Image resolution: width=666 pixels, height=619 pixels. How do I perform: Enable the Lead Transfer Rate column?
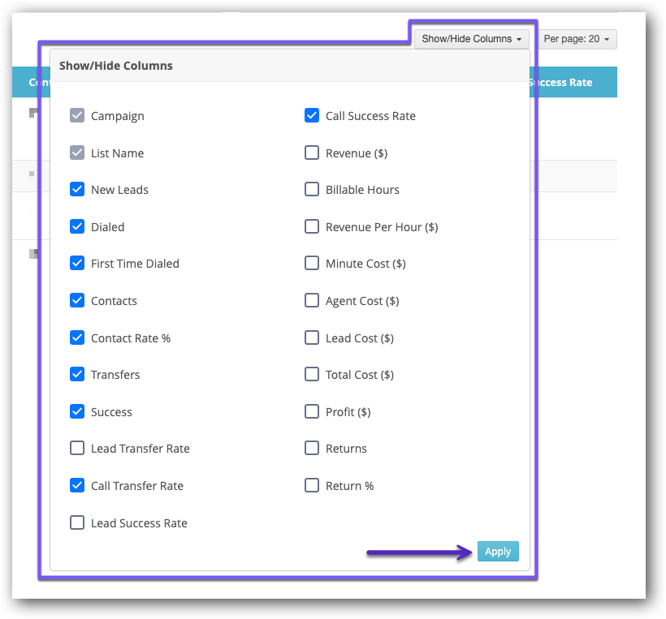pos(77,448)
